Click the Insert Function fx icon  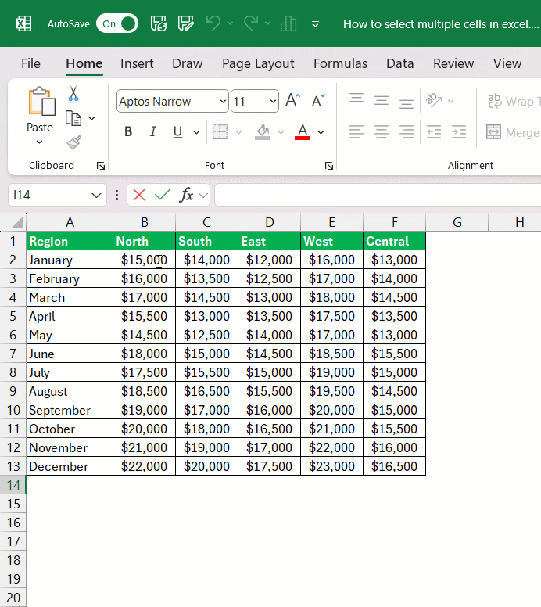[x=186, y=195]
